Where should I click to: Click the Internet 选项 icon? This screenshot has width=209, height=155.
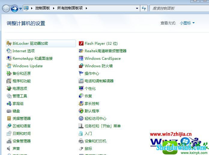pos(9,51)
